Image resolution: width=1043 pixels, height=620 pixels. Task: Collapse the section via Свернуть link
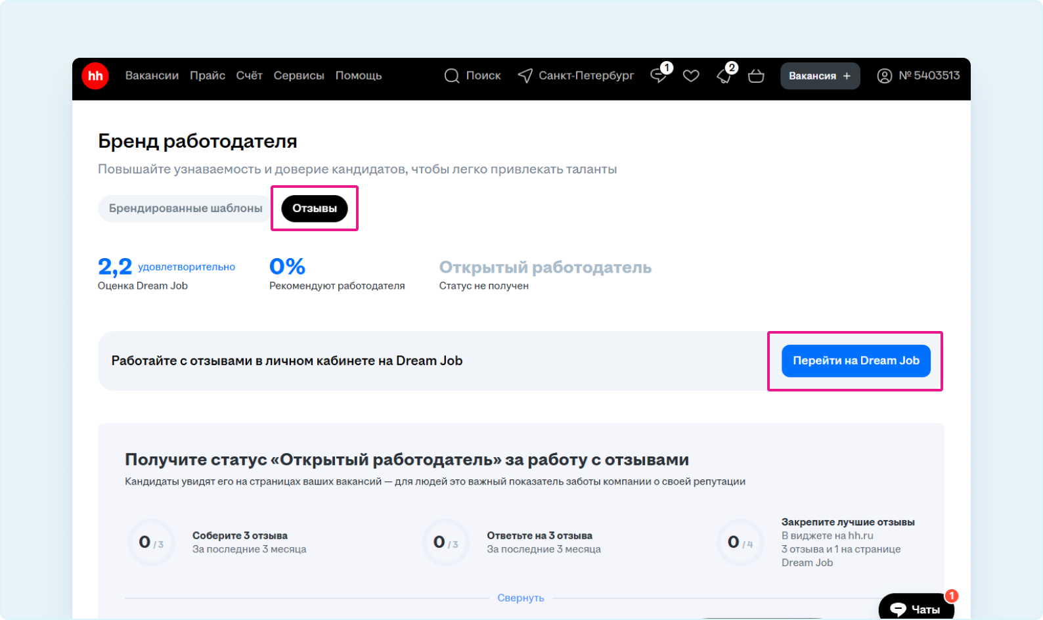click(520, 598)
